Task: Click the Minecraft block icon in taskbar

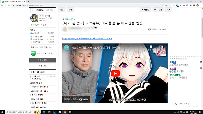Action: (x=49, y=112)
